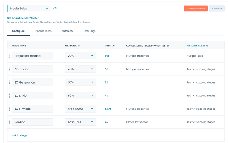Click info icon next to Pipeline Rules header
Viewport: 228px width, 143px height.
(207, 45)
